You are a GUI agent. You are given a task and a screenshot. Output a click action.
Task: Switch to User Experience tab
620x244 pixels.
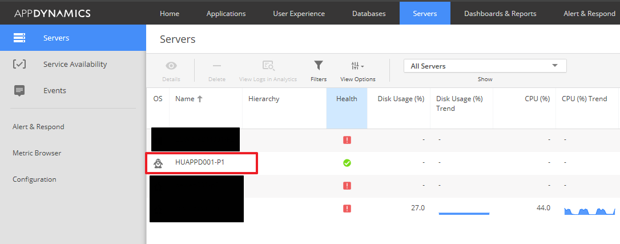[299, 14]
